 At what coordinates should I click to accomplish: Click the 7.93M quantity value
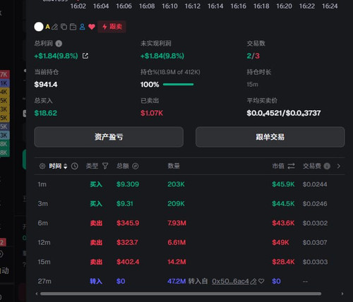click(x=176, y=223)
